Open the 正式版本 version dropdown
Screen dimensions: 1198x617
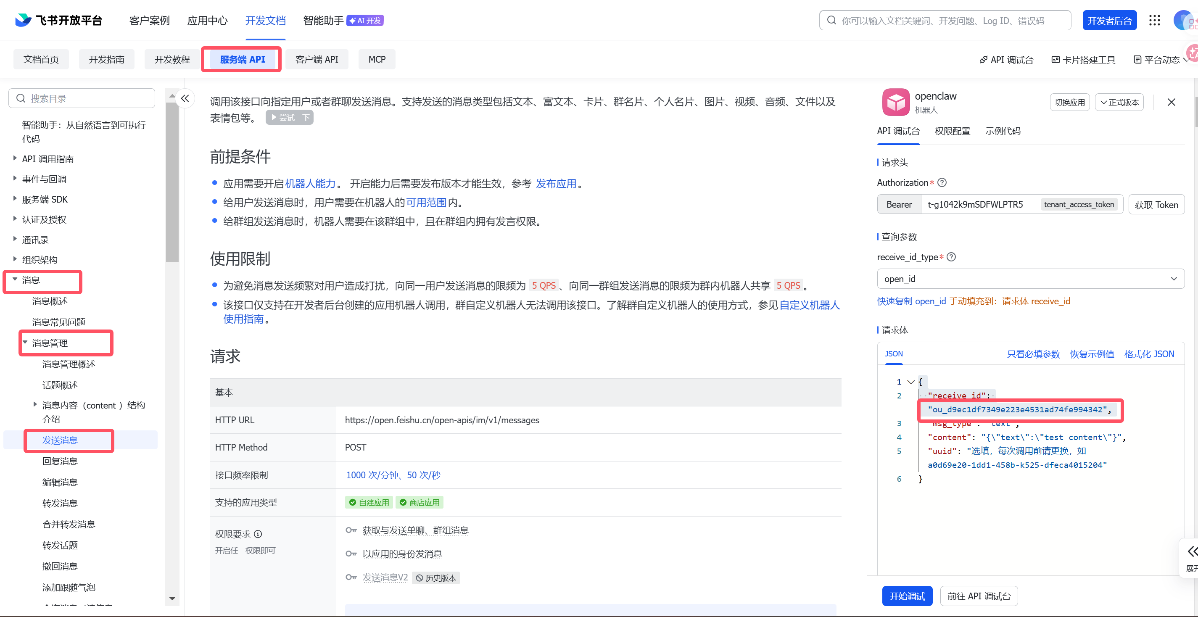coord(1119,102)
